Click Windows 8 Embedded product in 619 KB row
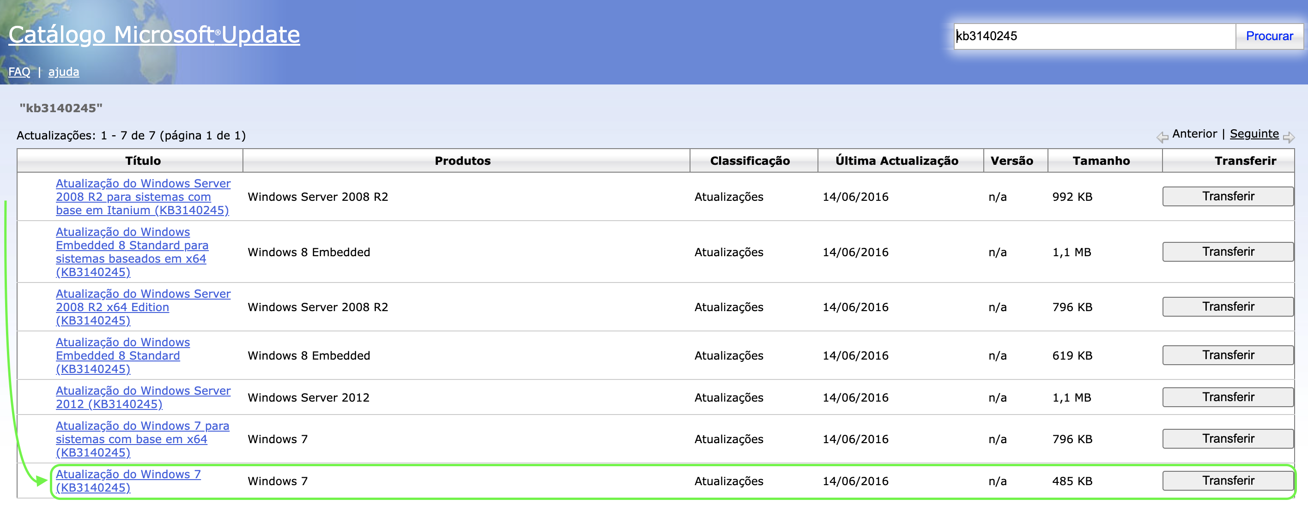This screenshot has height=517, width=1308. [x=309, y=355]
